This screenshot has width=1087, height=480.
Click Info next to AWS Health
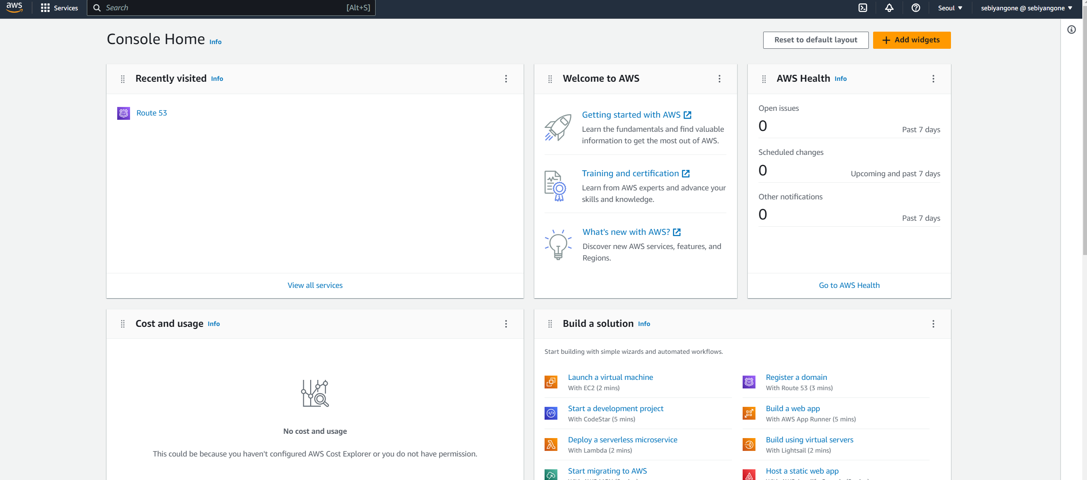[x=841, y=79]
